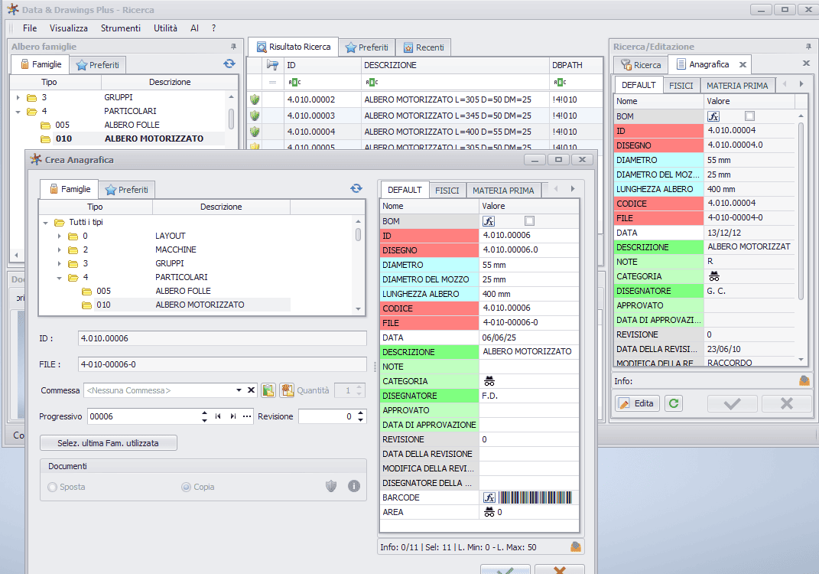Image resolution: width=819 pixels, height=574 pixels.
Task: Open the File menu
Action: 30,28
